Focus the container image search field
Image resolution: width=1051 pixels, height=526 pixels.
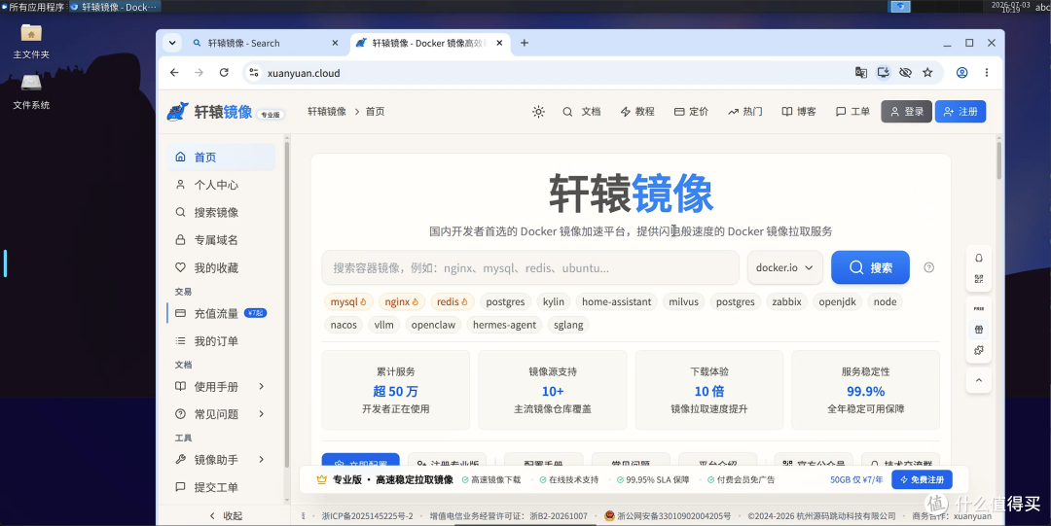coord(530,268)
